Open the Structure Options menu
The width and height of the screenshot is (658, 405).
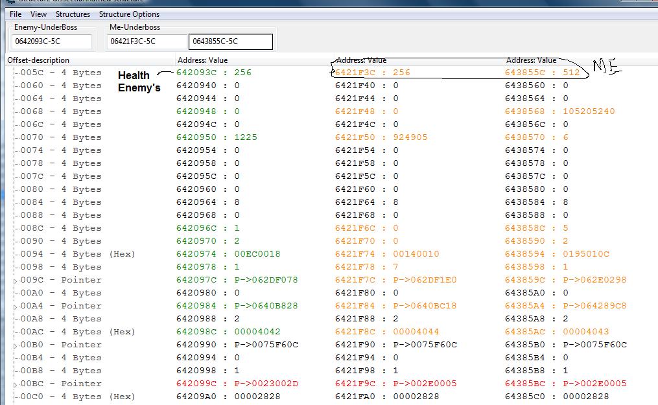(x=129, y=14)
